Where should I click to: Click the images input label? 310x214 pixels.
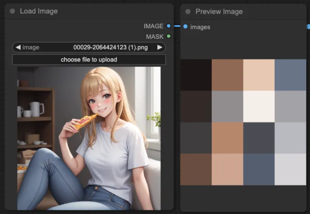[200, 27]
